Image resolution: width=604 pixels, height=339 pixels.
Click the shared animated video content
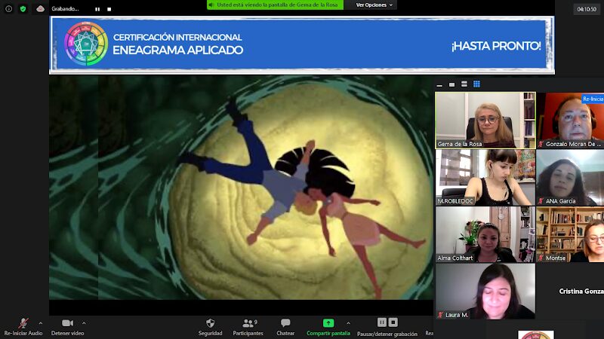click(x=241, y=188)
